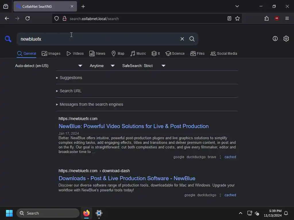The width and height of the screenshot is (294, 220).
Task: Open the Firefox hamburger menu
Action: pos(287,18)
